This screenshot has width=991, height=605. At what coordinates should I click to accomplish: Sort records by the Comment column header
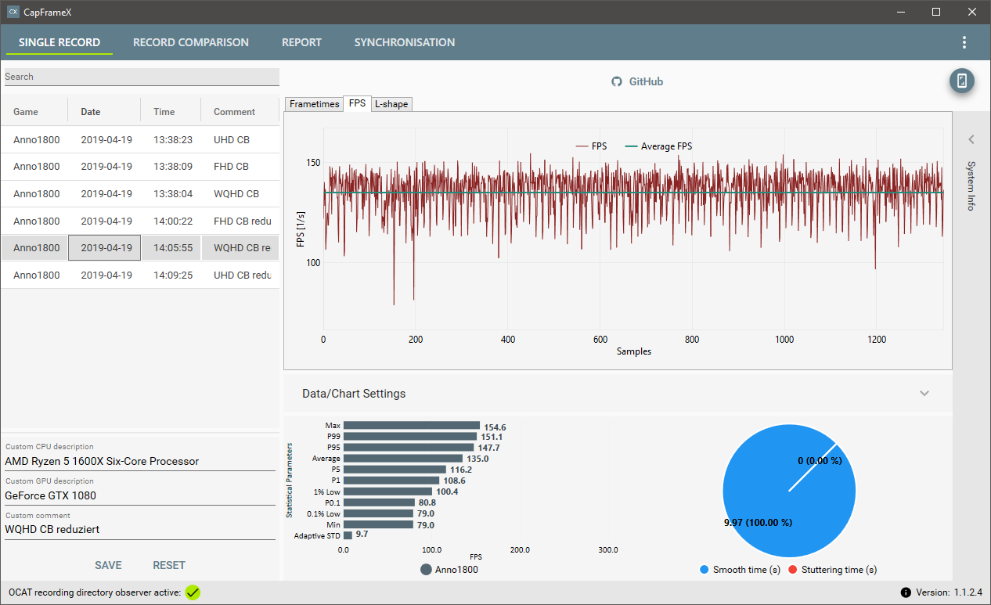(x=235, y=112)
